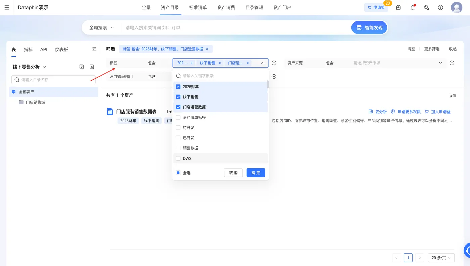Viewport: 470px width, 266px height.
Task: Open the 资产来源 operator 包含 dropdown
Action: click(336, 63)
